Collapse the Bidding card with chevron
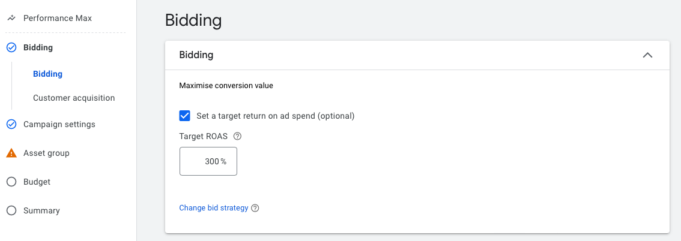Screen dimensions: 681x241 tap(647, 55)
